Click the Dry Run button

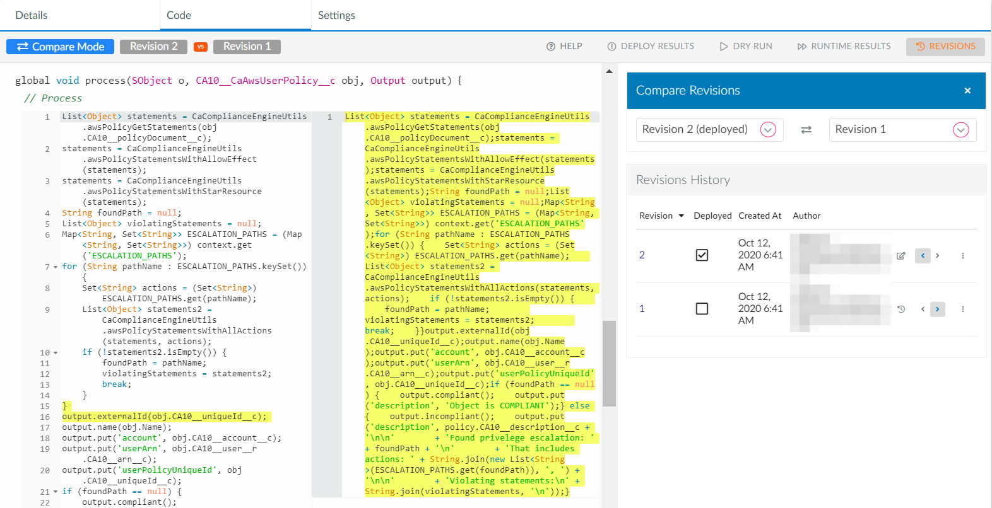tap(745, 47)
